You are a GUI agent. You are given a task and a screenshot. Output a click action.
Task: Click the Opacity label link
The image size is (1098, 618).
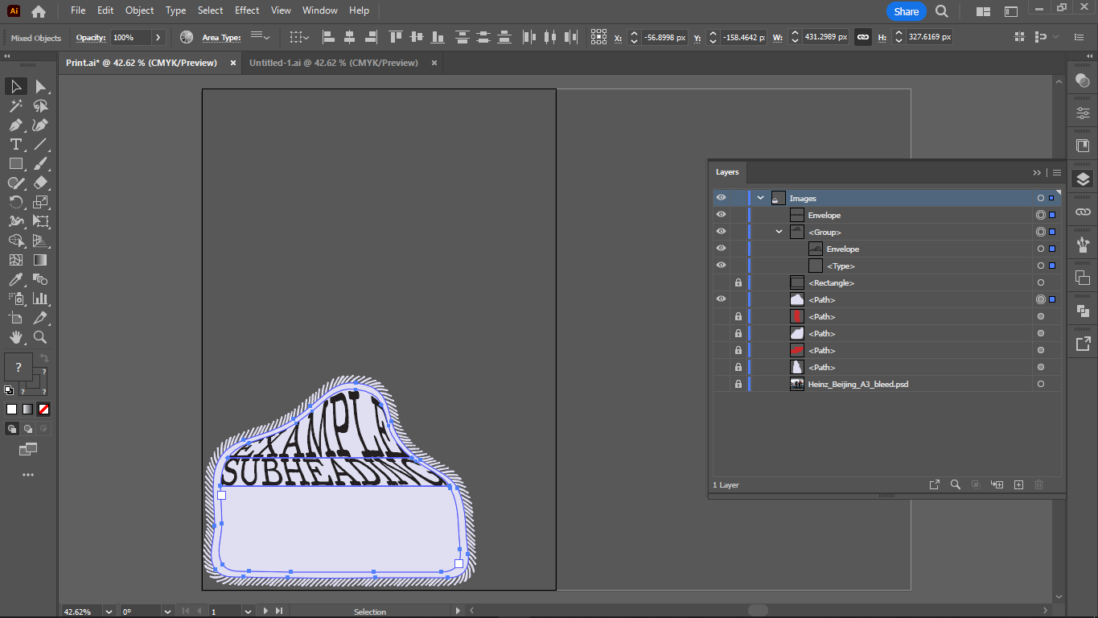(90, 38)
